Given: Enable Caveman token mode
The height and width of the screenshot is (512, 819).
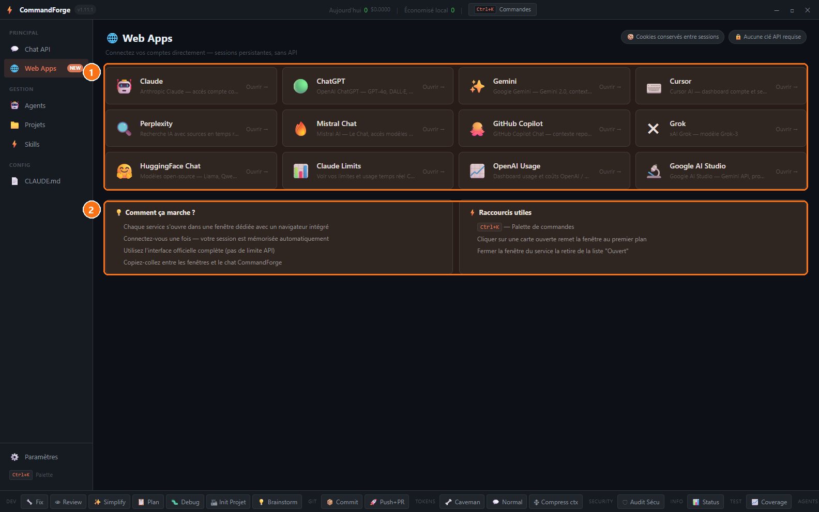Looking at the screenshot, I should pyautogui.click(x=462, y=502).
